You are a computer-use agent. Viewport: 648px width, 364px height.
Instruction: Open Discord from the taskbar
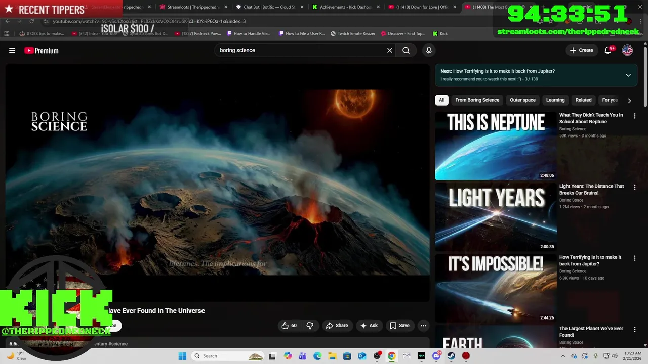point(436,356)
